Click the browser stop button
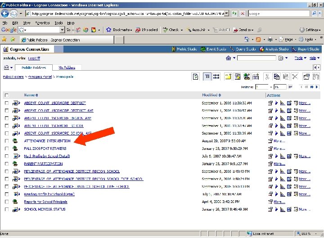 pos(243,13)
